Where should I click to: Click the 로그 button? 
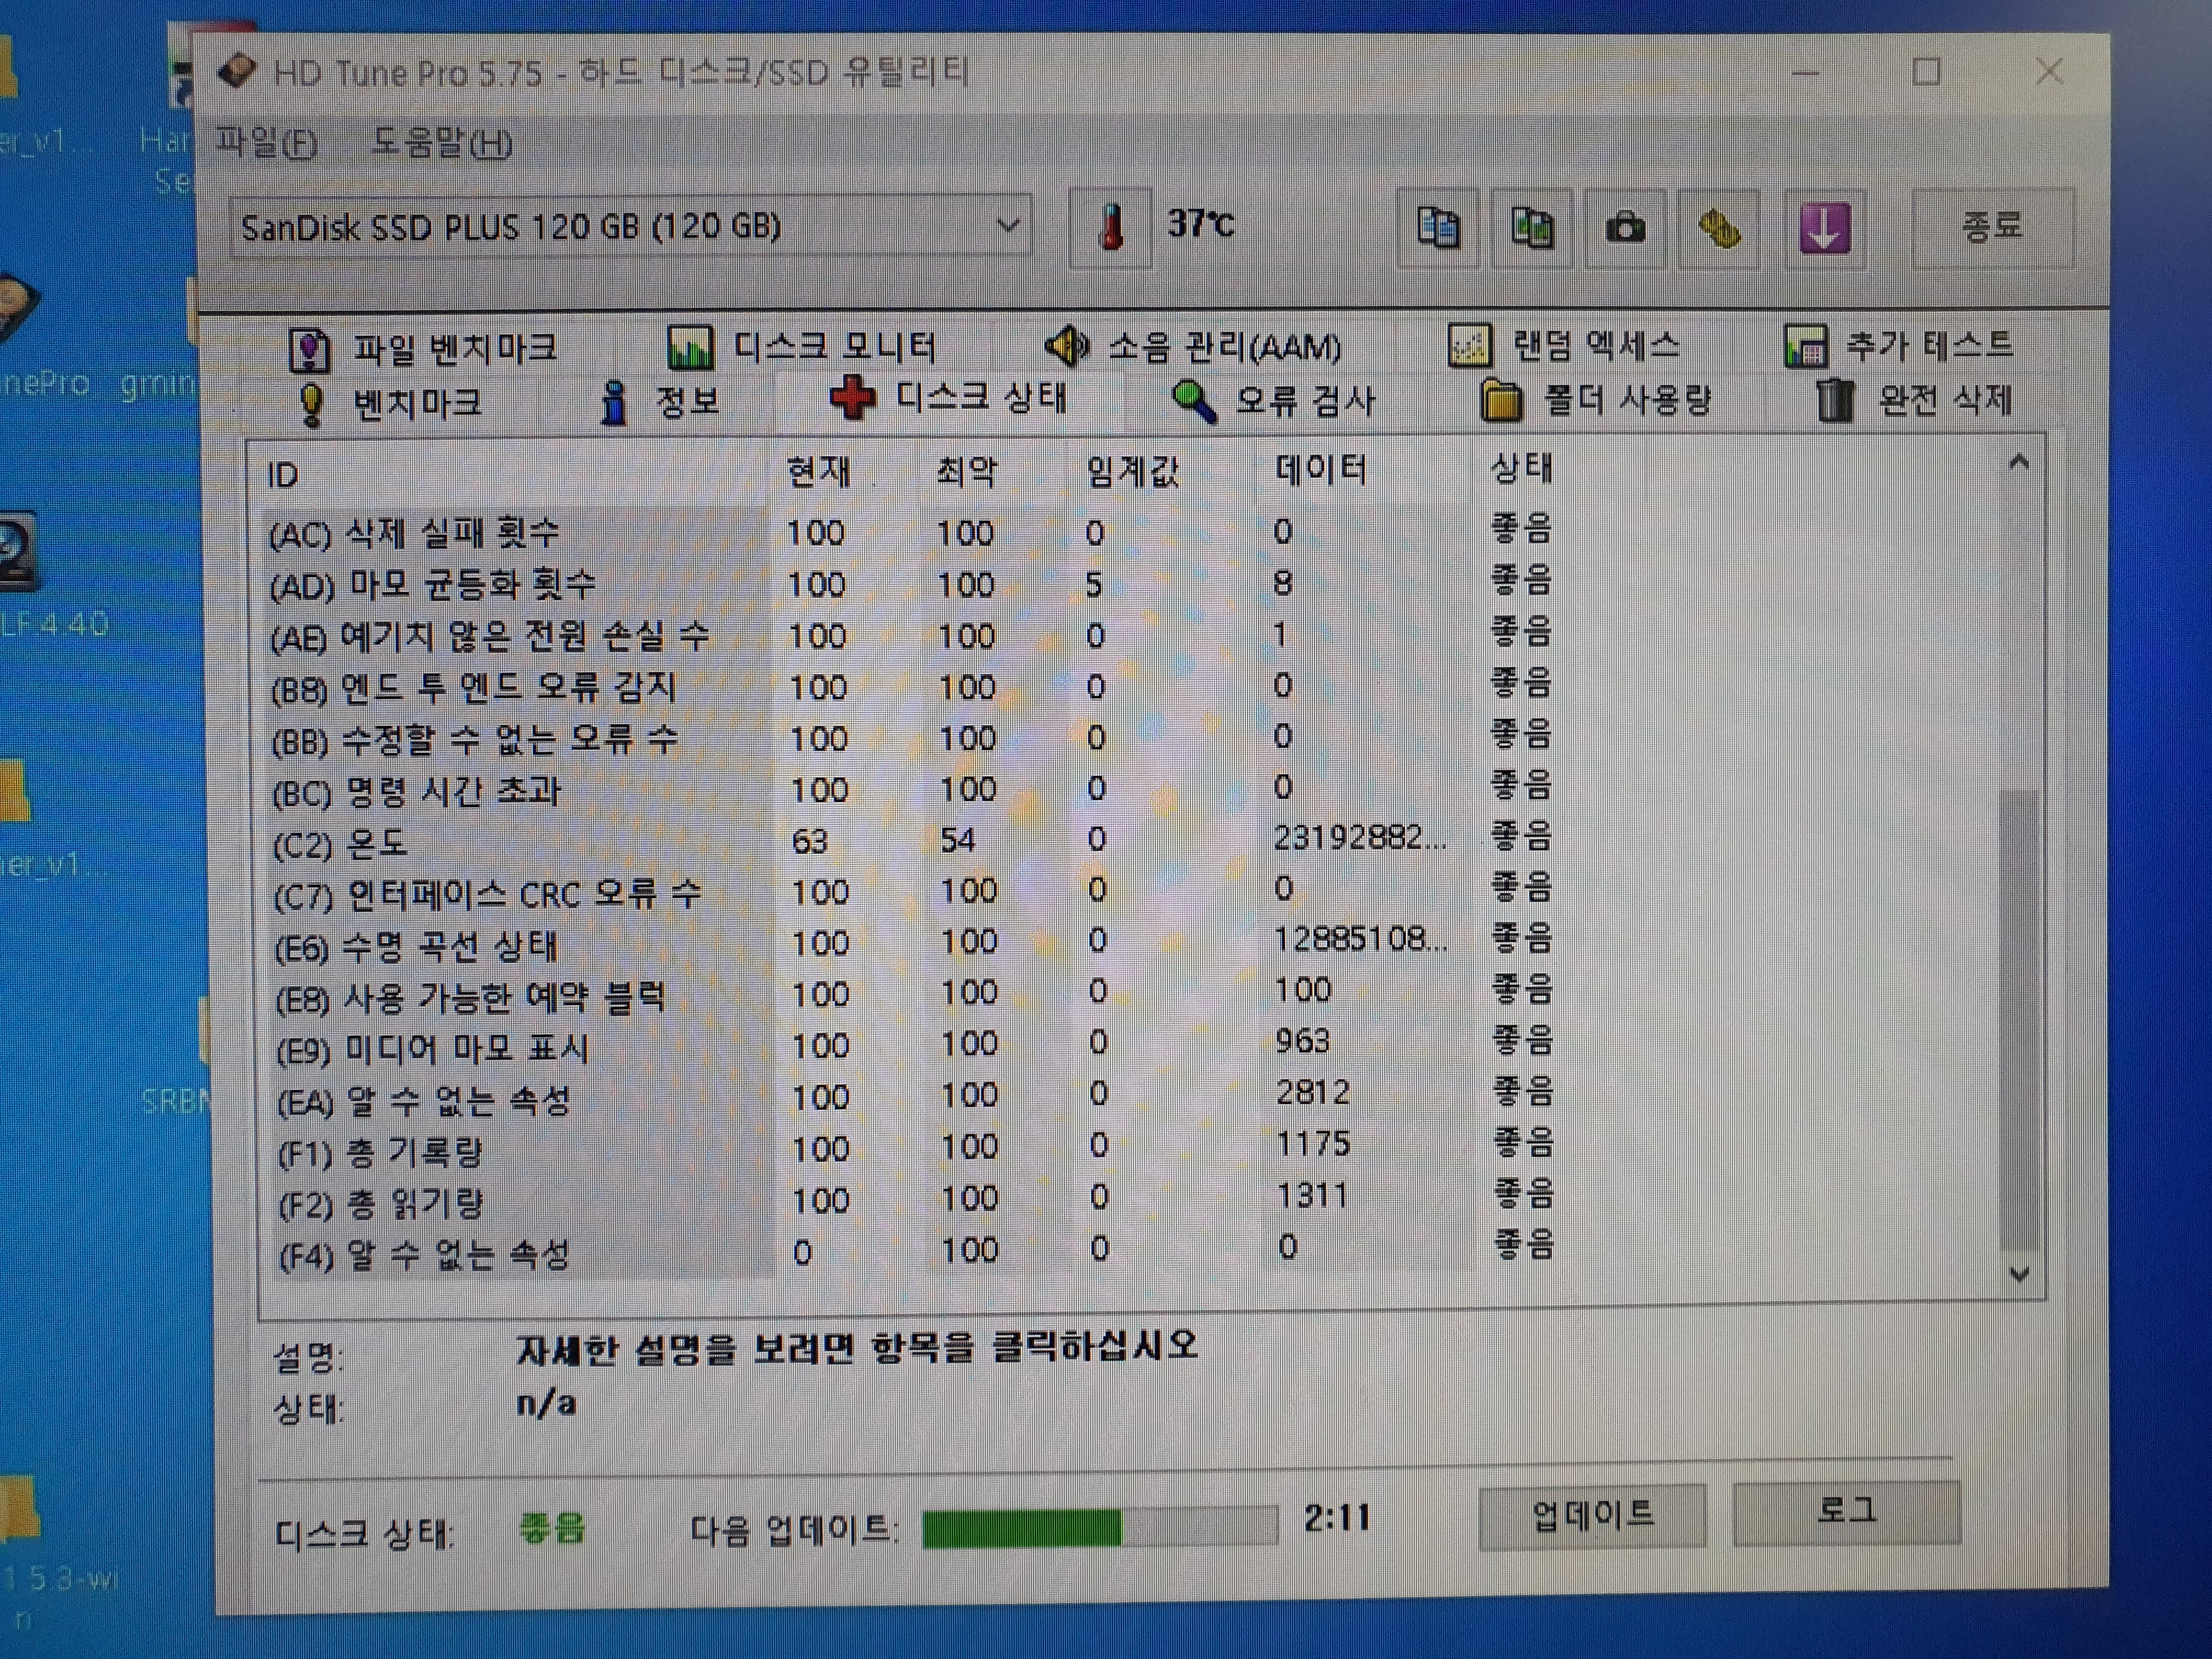coord(1846,1512)
